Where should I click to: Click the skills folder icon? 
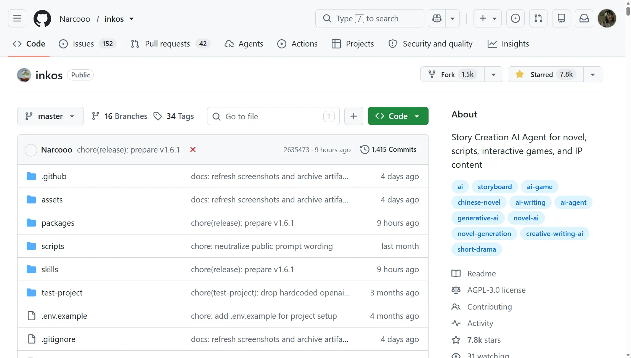(x=31, y=269)
